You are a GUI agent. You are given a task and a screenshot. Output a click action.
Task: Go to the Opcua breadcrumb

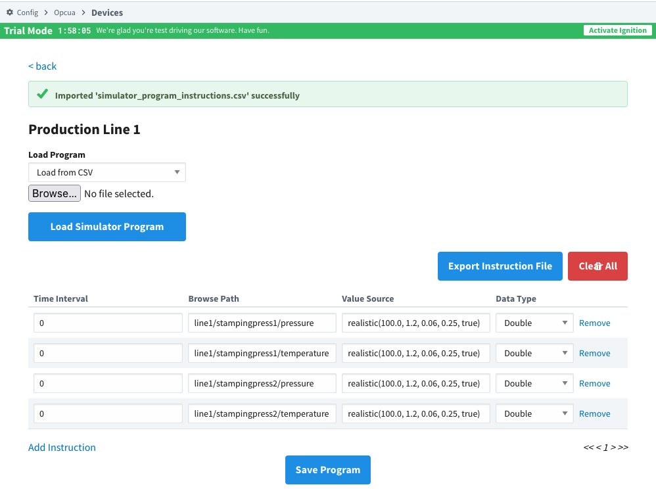(64, 12)
